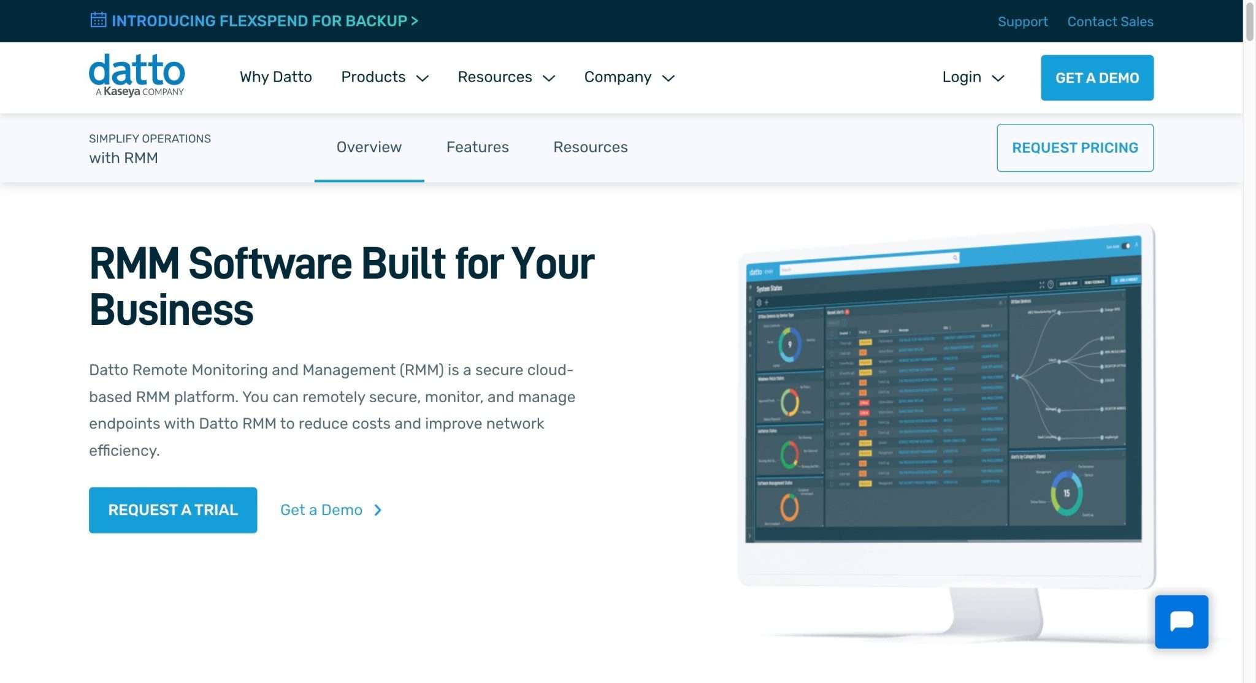
Task: Click the FLEXSPEND FOR BACKUP announcement
Action: (258, 20)
